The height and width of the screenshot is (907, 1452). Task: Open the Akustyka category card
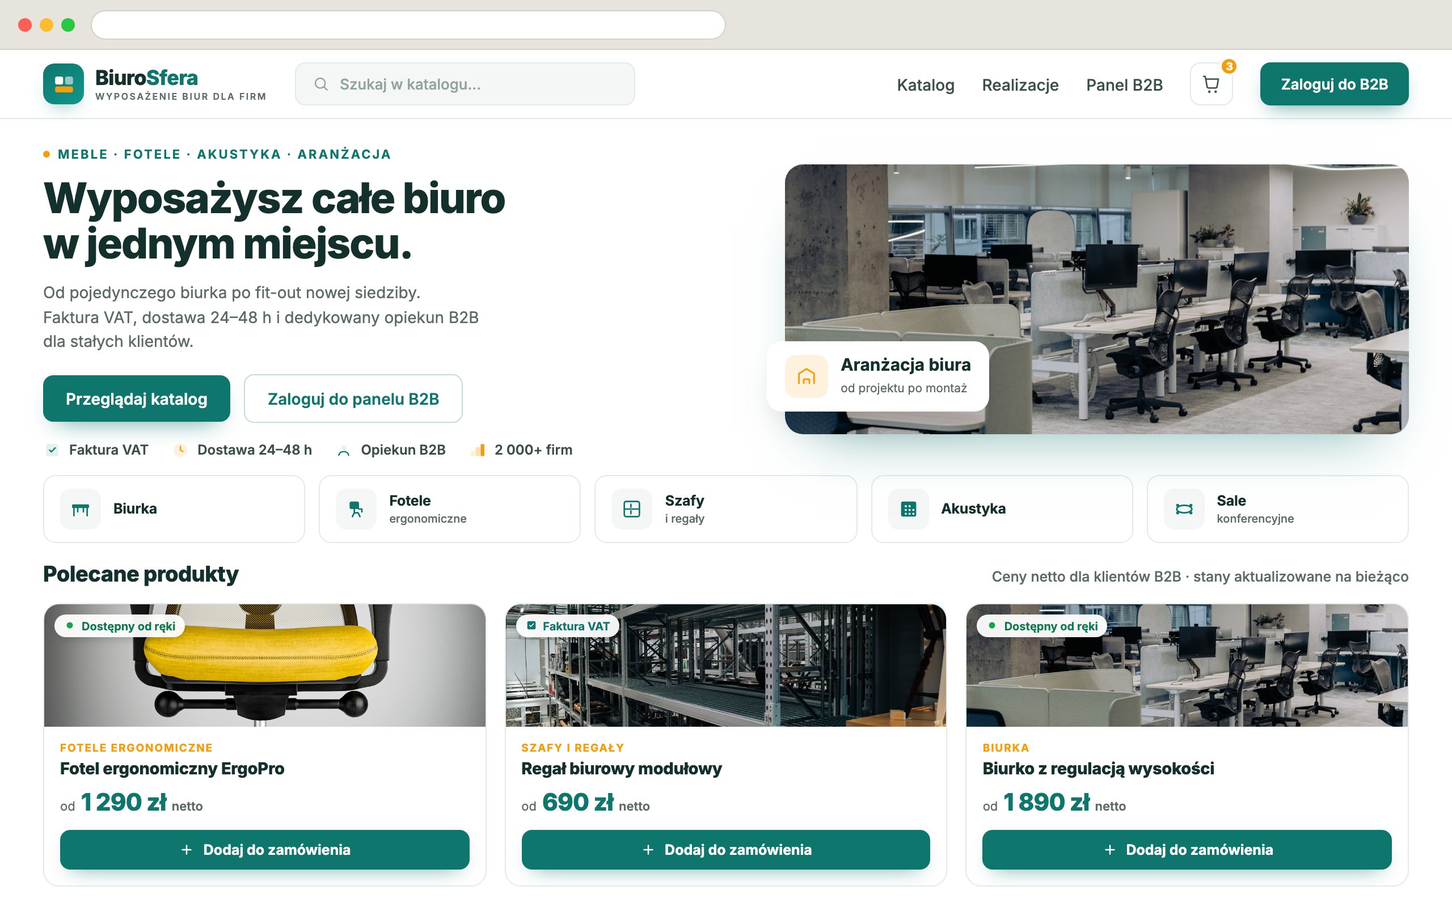(x=1002, y=509)
